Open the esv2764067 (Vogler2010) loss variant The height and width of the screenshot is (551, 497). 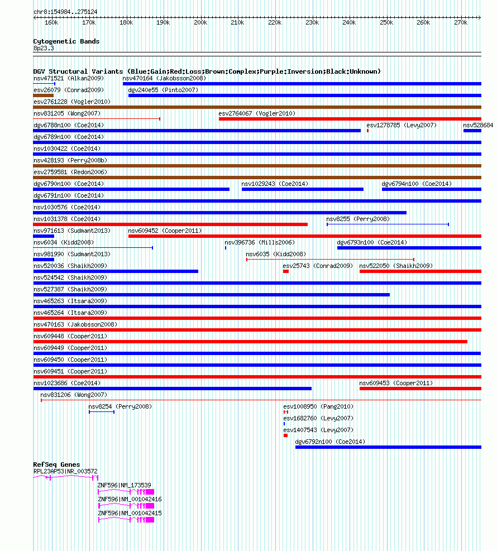pos(350,119)
